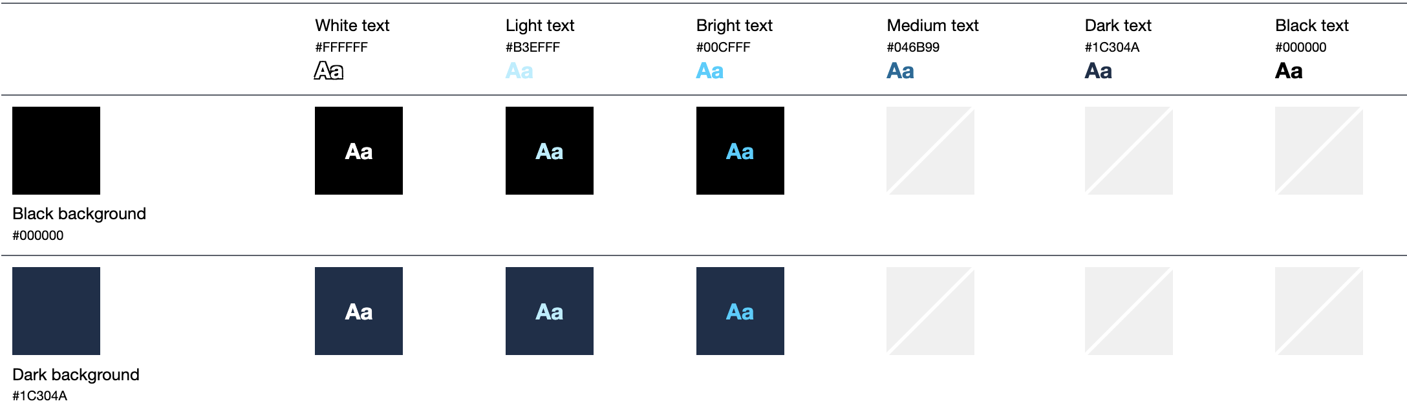Click the Medium text column heading
Image resolution: width=1407 pixels, height=410 pixels.
coord(932,25)
